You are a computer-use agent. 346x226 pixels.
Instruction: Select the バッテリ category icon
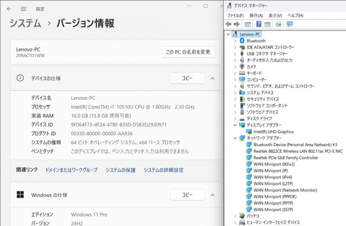242,216
